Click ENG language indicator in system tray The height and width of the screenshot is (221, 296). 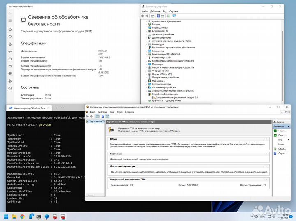tap(262, 217)
